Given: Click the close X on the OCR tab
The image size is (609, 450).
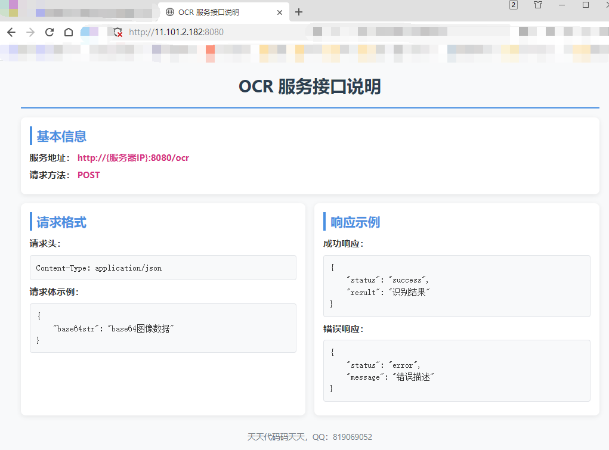Looking at the screenshot, I should [x=279, y=11].
